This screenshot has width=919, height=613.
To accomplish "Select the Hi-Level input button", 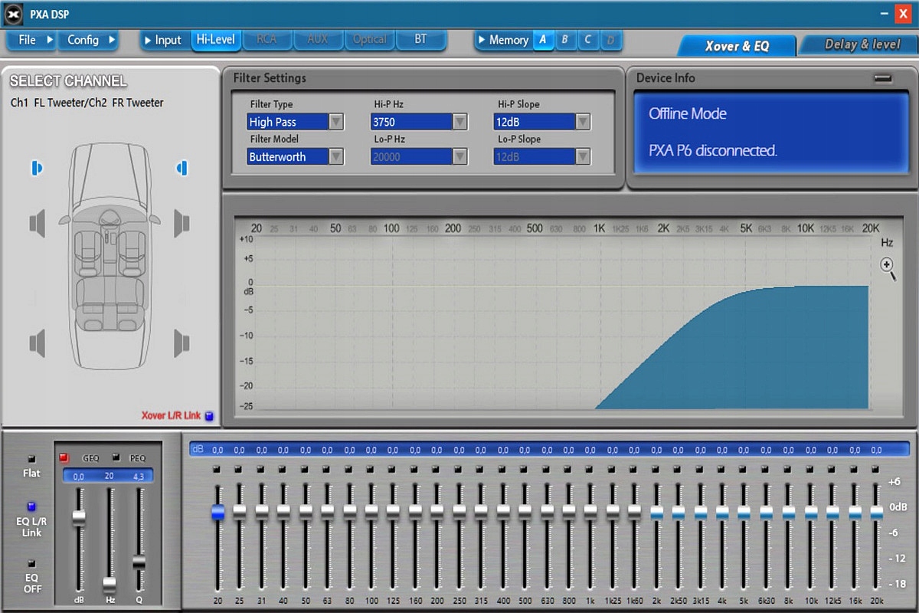I will [x=215, y=40].
